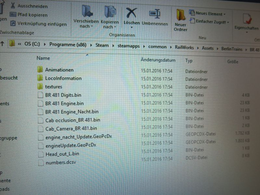260x195 pixels.
Task: Click the Umbenennen icon
Action: point(155,14)
